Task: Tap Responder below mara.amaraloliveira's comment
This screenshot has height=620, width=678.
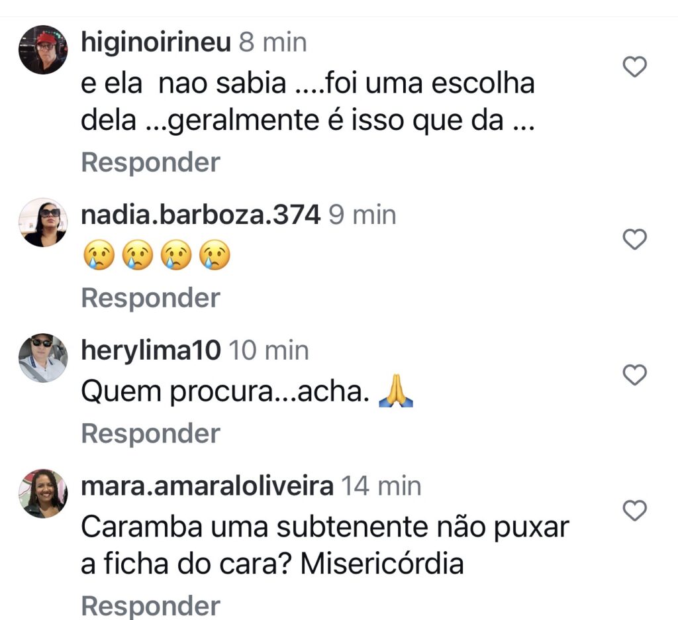Action: click(150, 606)
